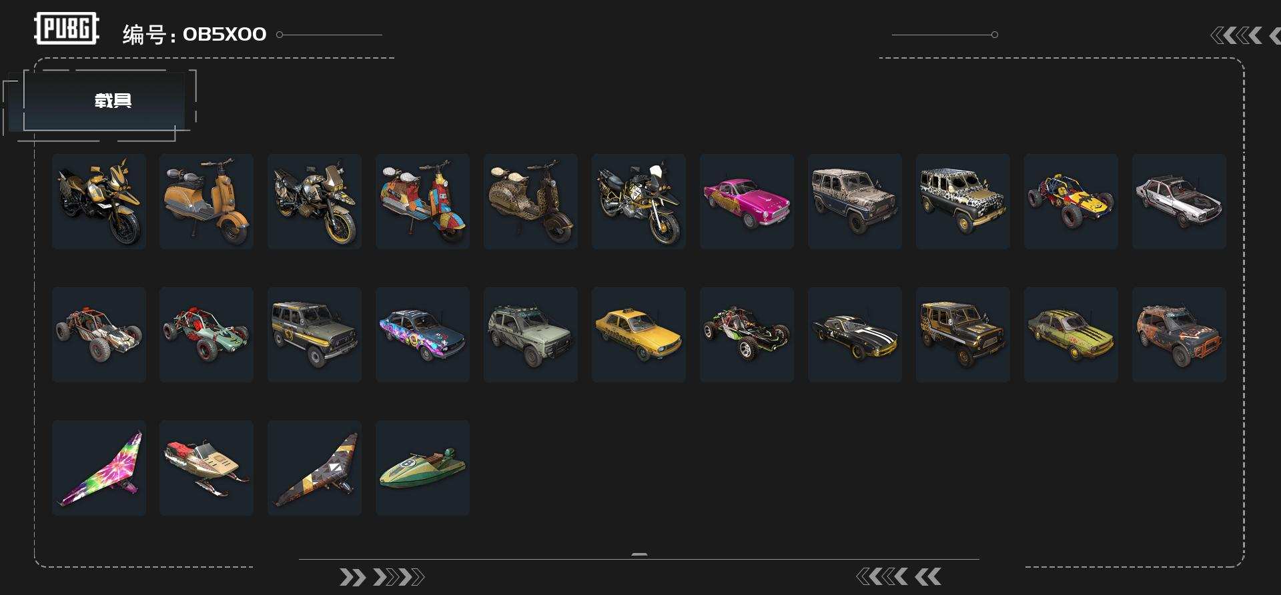The width and height of the screenshot is (1281, 595).
Task: Click the PUBG logo
Action: pos(67,29)
